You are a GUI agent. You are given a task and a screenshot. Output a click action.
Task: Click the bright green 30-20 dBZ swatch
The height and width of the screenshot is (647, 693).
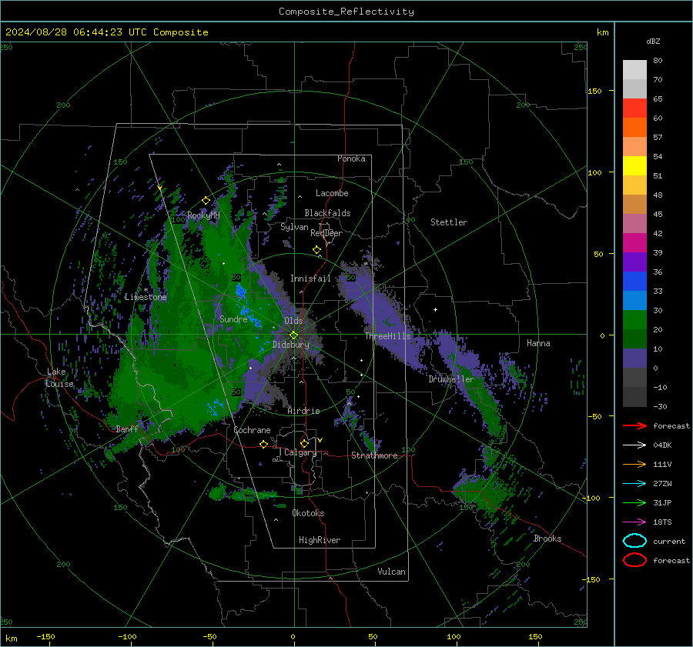(x=634, y=319)
